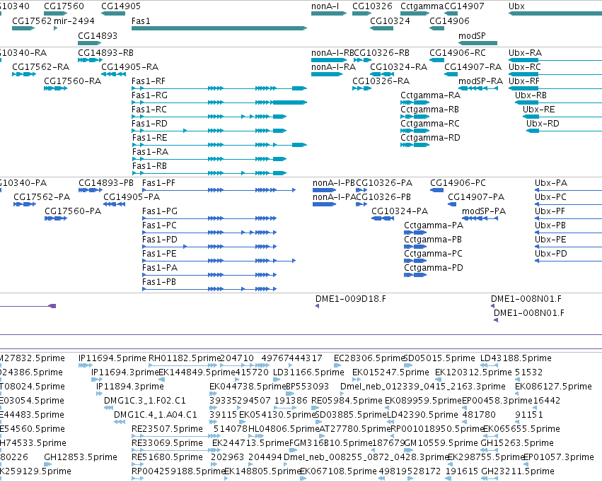Click transcript Ubx-RA
The image size is (602, 482).
pyautogui.click(x=555, y=60)
